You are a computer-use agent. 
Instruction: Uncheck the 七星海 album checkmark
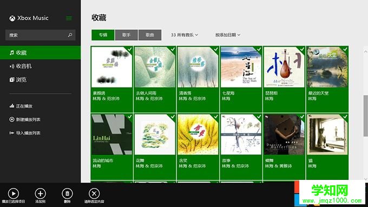259,49
